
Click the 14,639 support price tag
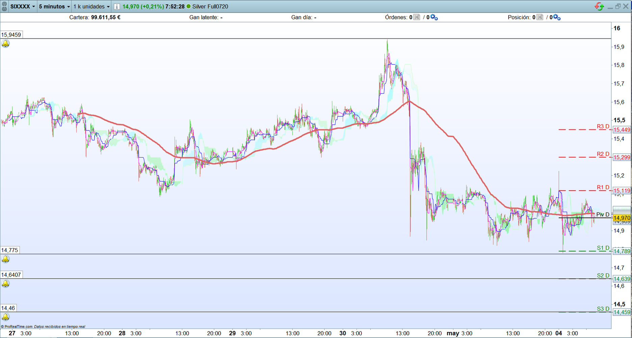pos(622,279)
